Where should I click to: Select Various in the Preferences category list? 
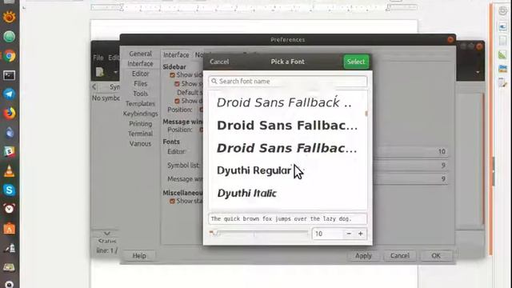[141, 144]
